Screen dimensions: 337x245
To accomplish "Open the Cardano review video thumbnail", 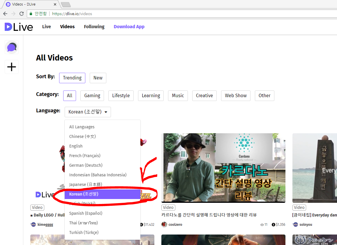I will pos(223,168).
